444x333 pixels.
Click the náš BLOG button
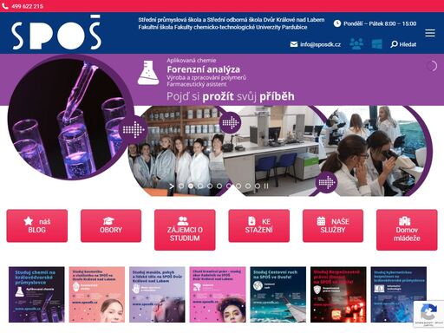tap(37, 225)
